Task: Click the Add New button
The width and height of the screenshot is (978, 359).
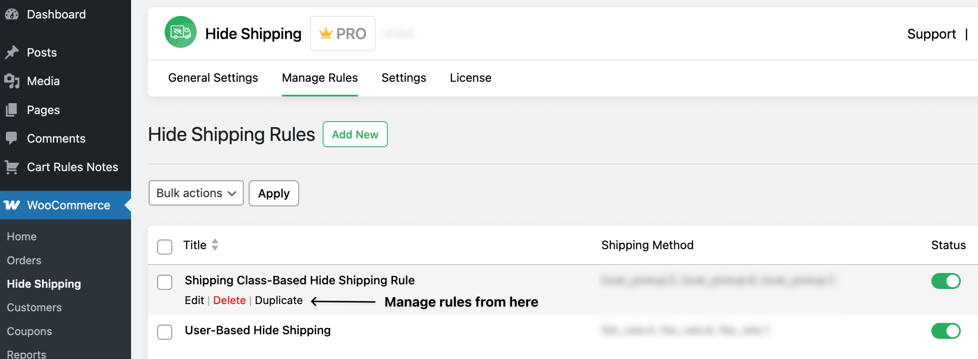Action: pyautogui.click(x=355, y=134)
